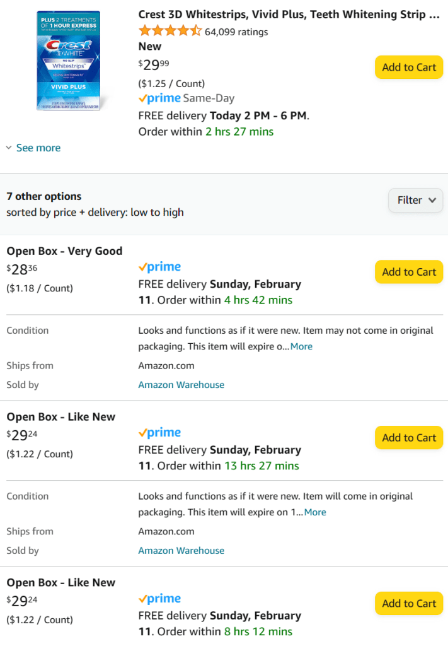Click the star rating icons
The height and width of the screenshot is (646, 448).
(x=170, y=31)
